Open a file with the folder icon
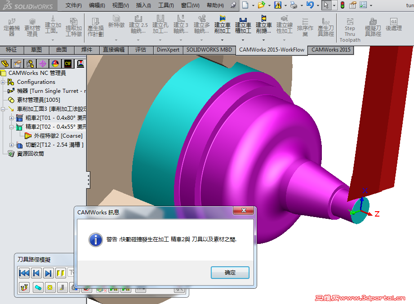Image resolution: width=414 pixels, height=304 pixels. [261, 5]
